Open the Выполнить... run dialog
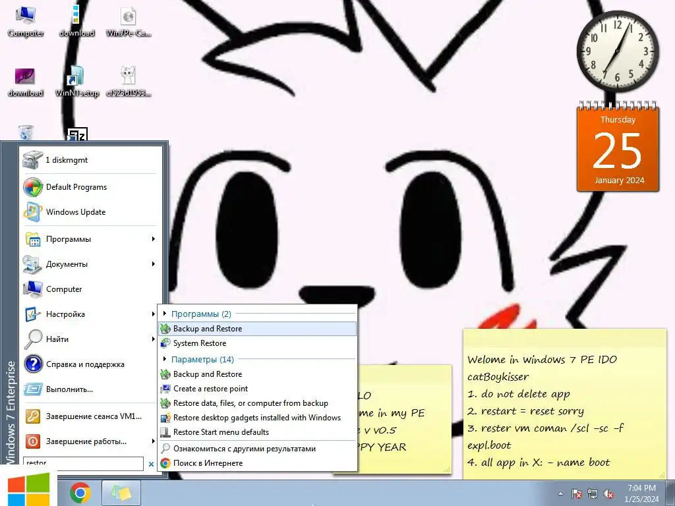Viewport: 675px width, 506px height. click(x=90, y=389)
